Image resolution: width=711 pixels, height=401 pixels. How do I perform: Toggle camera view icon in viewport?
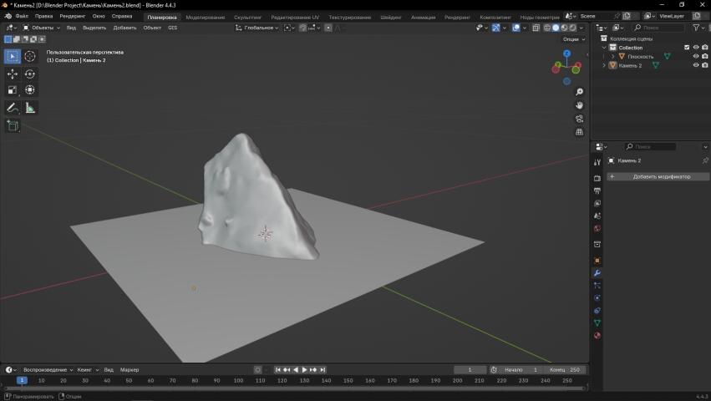tap(579, 119)
